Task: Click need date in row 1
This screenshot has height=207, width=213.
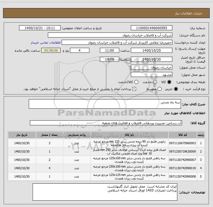Action: tap(22, 143)
